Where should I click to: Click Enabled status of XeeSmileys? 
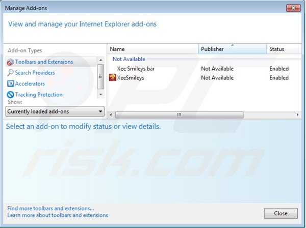coord(279,78)
